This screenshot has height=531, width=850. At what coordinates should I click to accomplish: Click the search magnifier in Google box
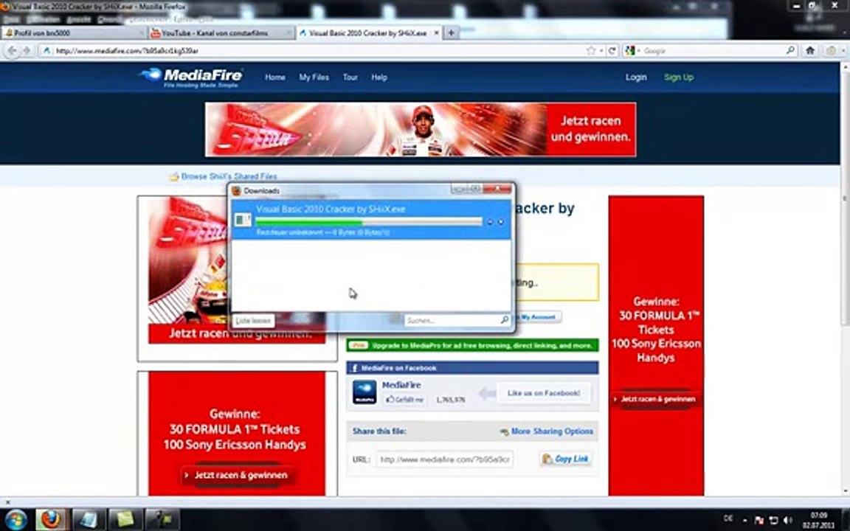click(790, 50)
